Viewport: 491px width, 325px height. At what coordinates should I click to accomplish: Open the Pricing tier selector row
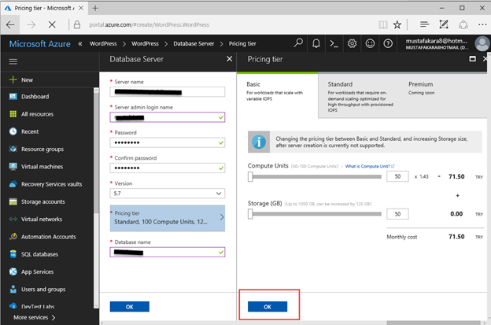tap(168, 218)
